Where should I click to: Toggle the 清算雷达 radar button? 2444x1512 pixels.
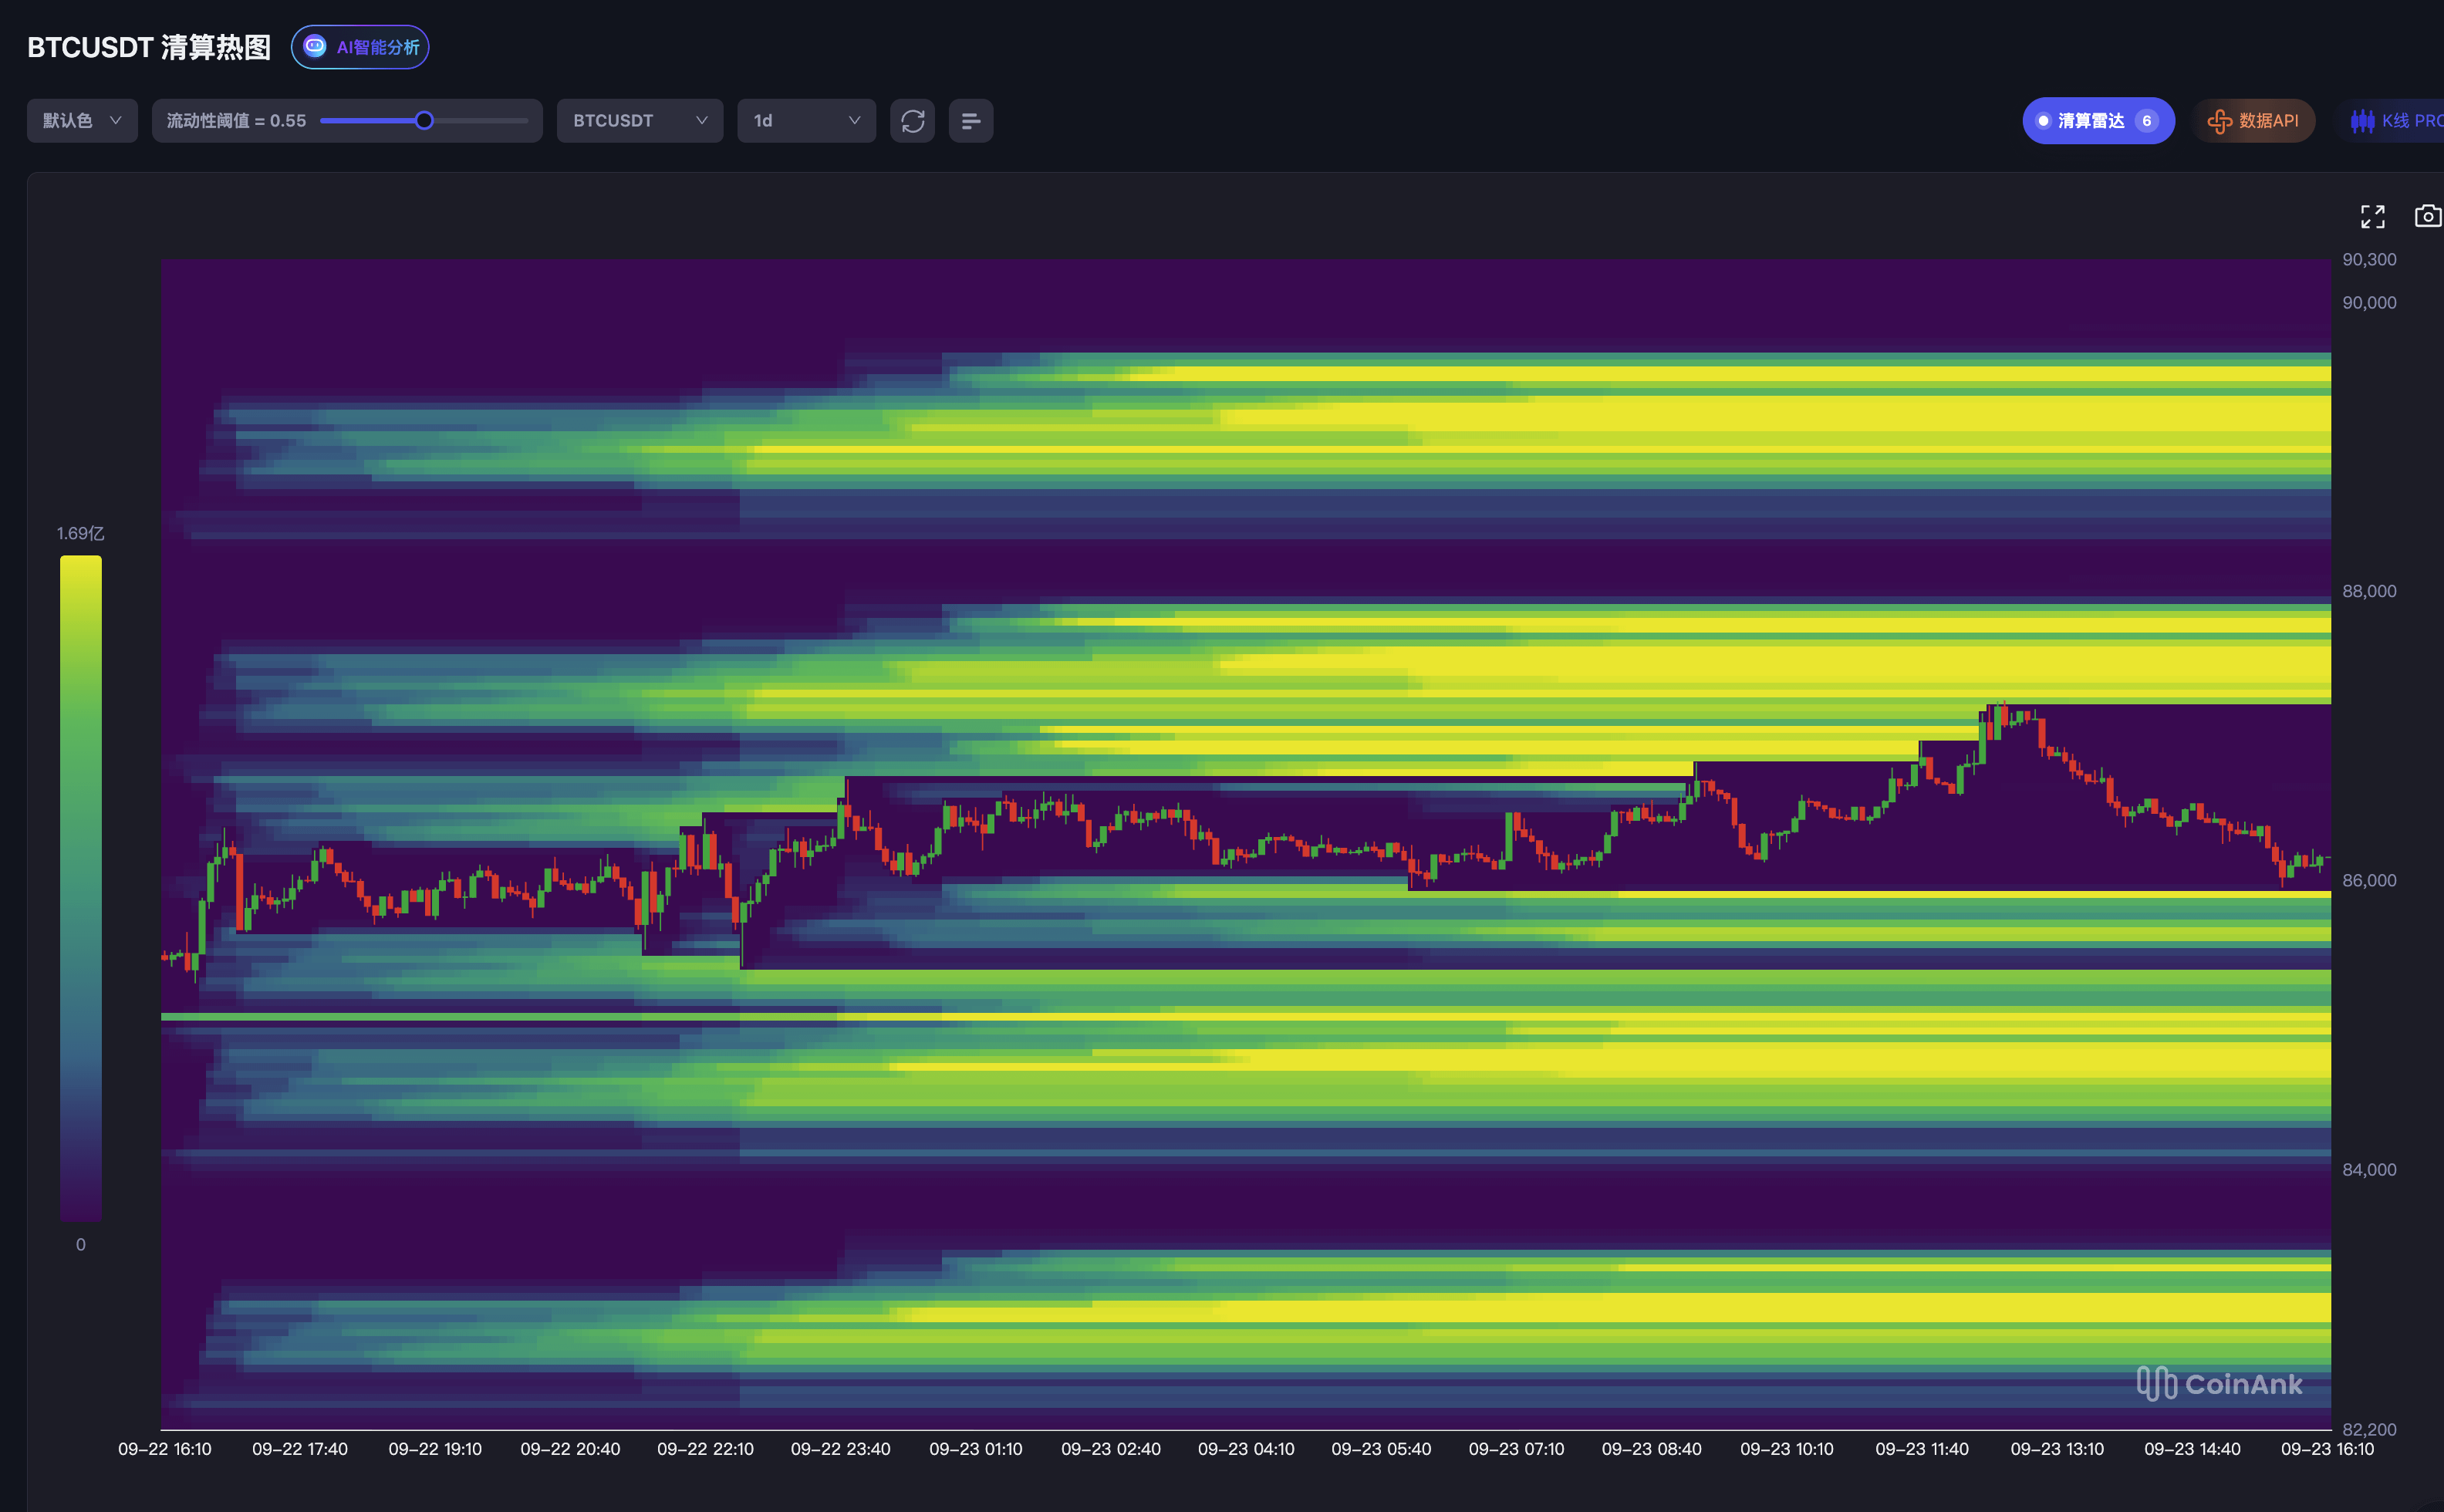click(x=2098, y=121)
